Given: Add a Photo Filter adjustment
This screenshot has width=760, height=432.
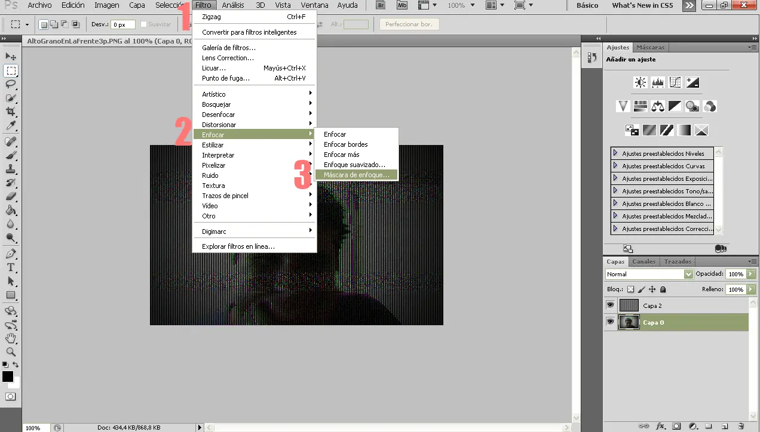Looking at the screenshot, I should 692,106.
